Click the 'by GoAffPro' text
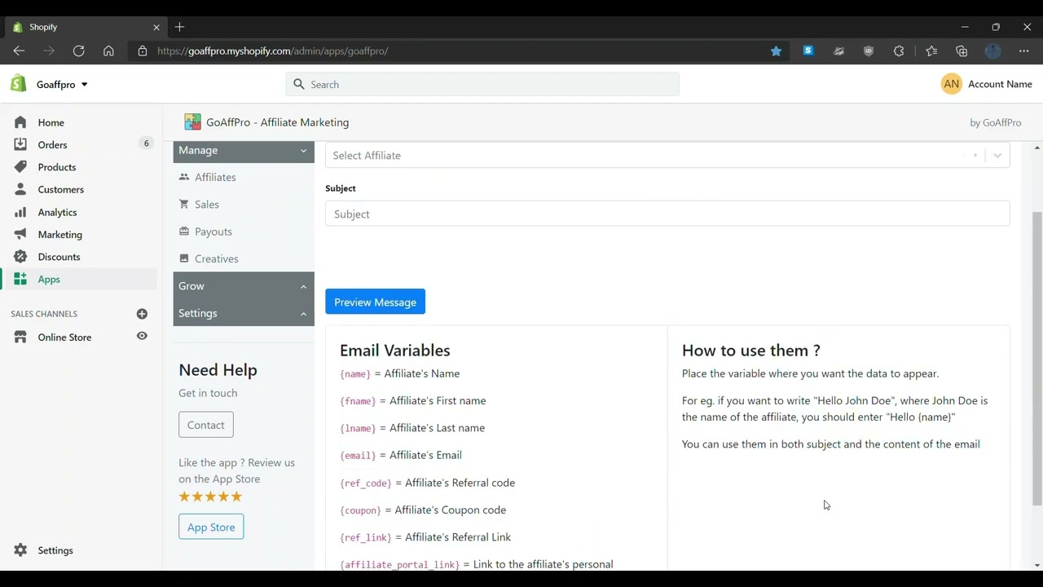 pyautogui.click(x=995, y=122)
